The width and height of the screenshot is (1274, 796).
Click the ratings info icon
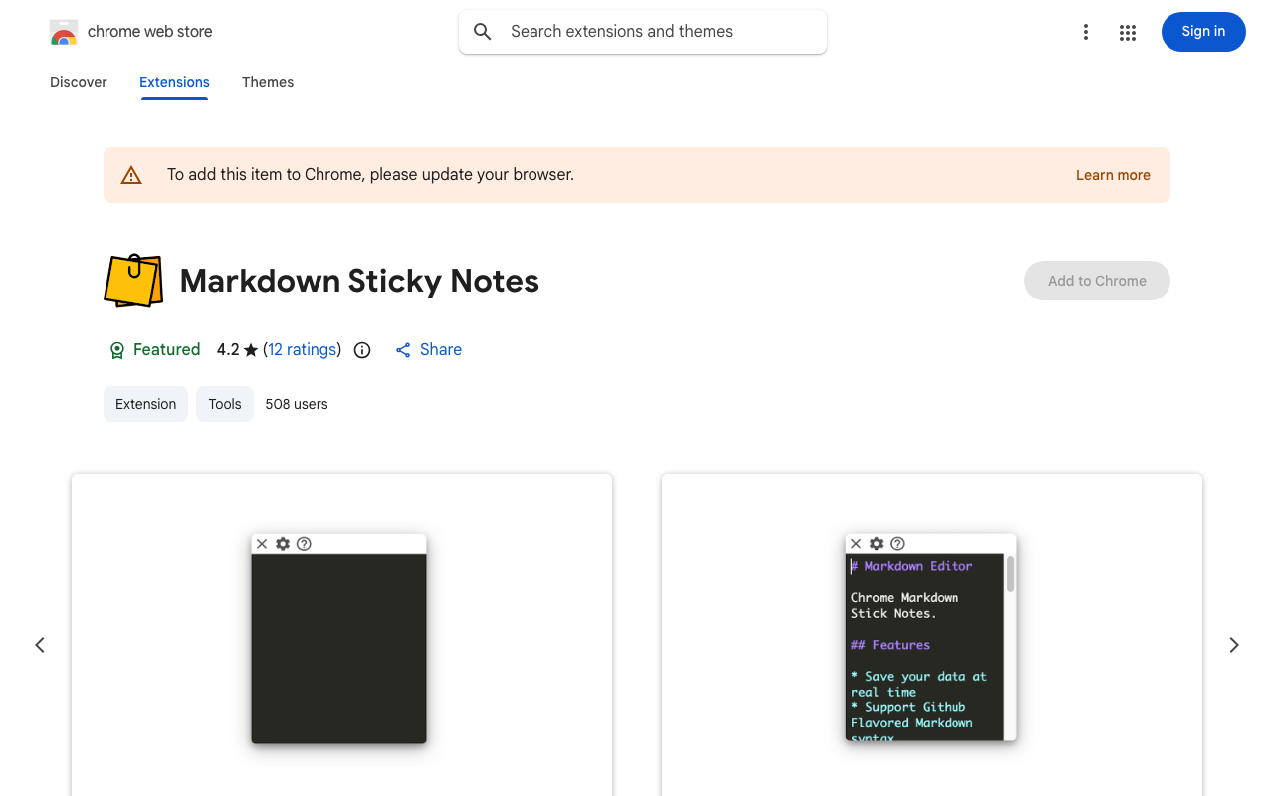[362, 350]
